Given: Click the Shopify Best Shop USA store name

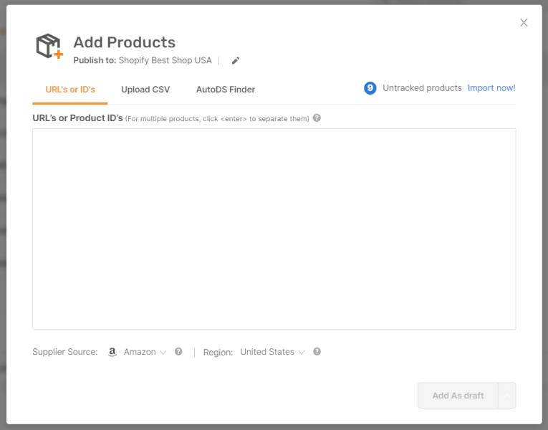Looking at the screenshot, I should tap(165, 60).
